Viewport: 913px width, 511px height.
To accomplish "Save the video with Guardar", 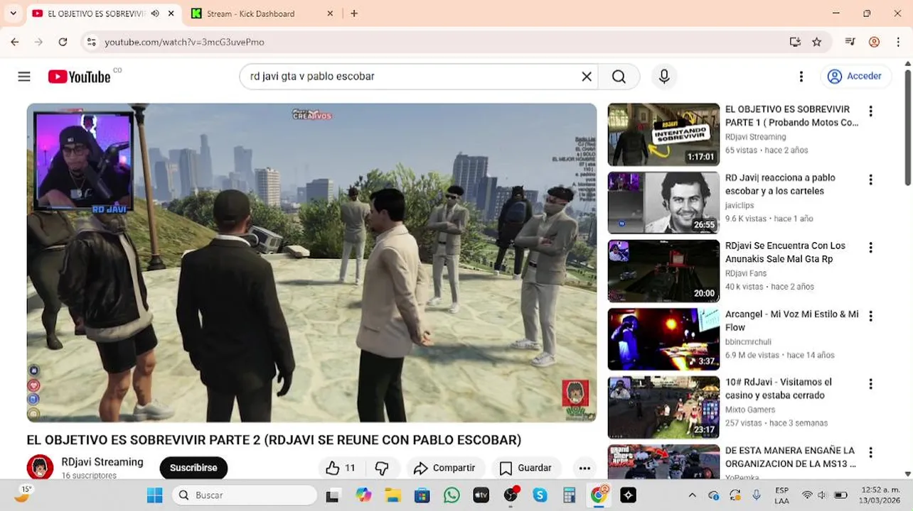I will (525, 468).
